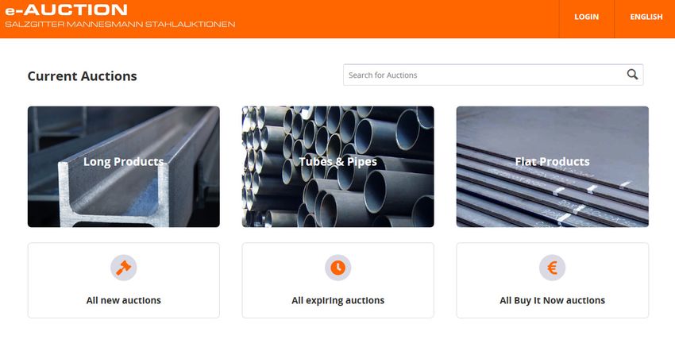Image resolution: width=675 pixels, height=347 pixels.
Task: Open the Long Products steel beam image
Action: coord(124,167)
